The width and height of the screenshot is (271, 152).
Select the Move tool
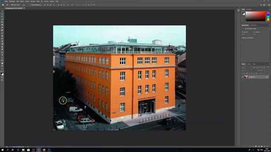(2, 11)
